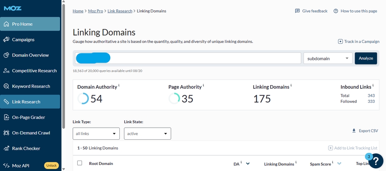Viewport: 386px width, 171px height.
Task: Click the Domain Overview pie chart icon
Action: 6,55
